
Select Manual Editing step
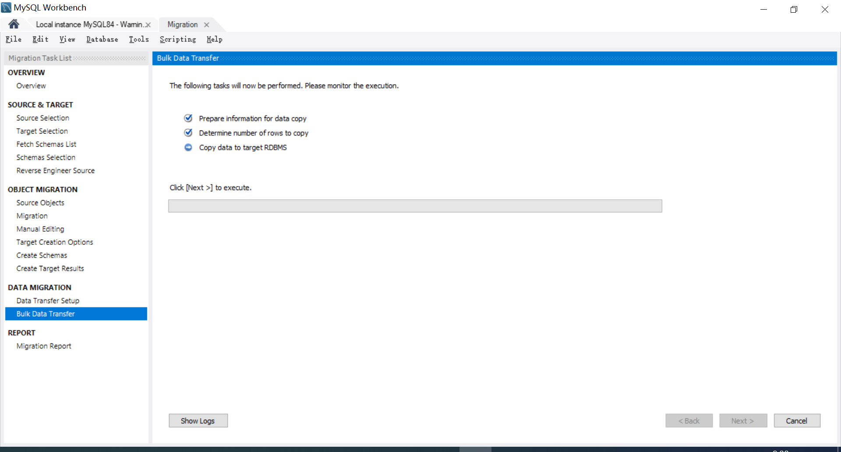point(40,229)
